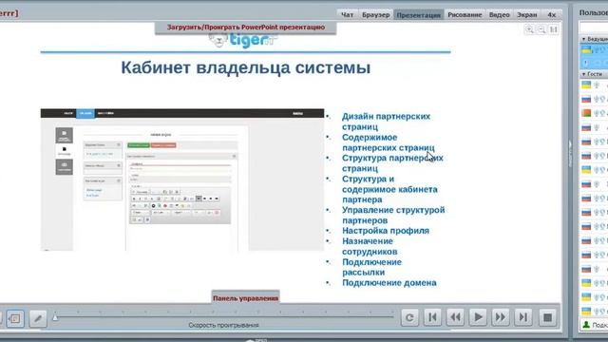Image resolution: width=608 pixels, height=342 pixels.
Task: Collapse the Ведущие group
Action: 584,39
